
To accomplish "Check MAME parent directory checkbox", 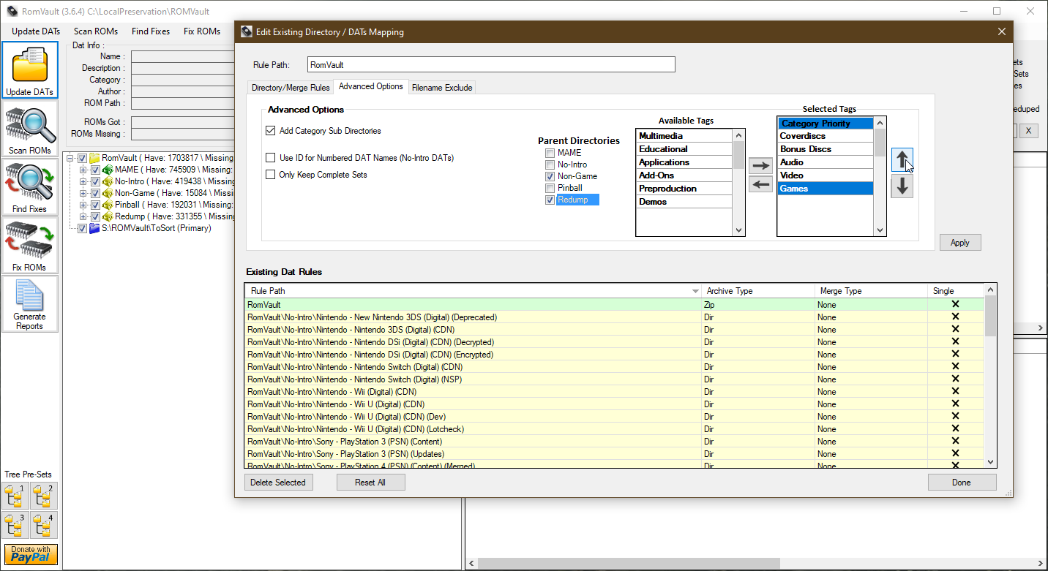I will 550,153.
